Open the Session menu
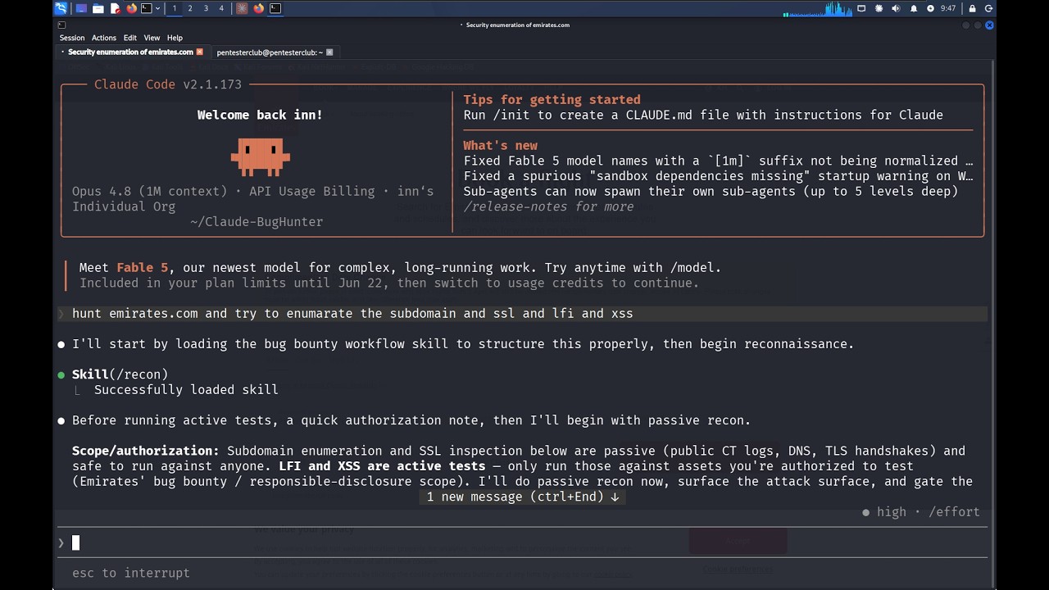Screen dimensions: 1049x590 72,38
